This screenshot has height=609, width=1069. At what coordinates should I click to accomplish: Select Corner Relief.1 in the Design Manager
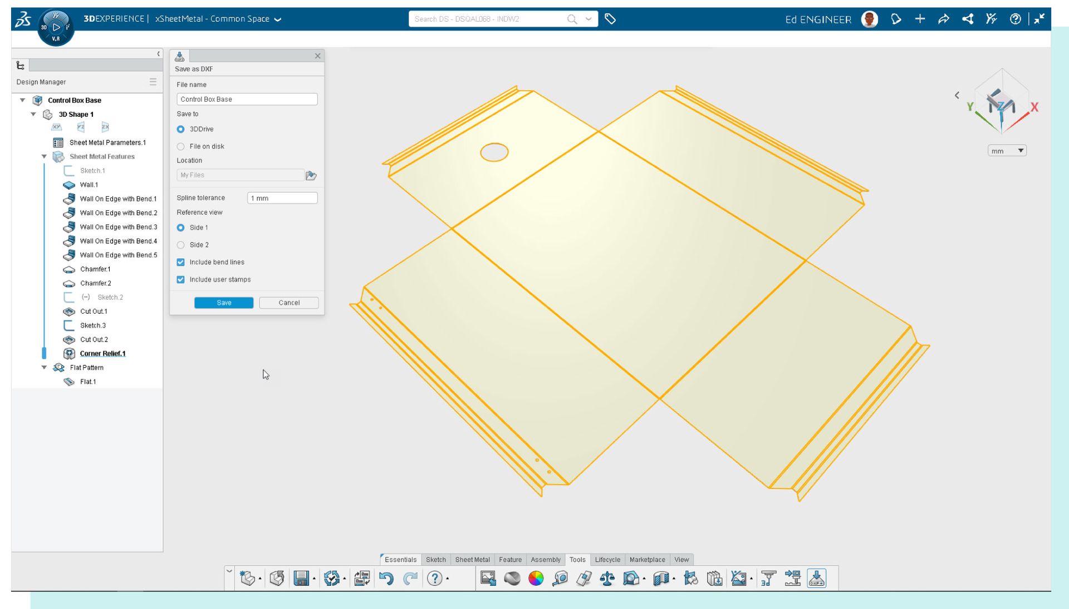(x=103, y=353)
